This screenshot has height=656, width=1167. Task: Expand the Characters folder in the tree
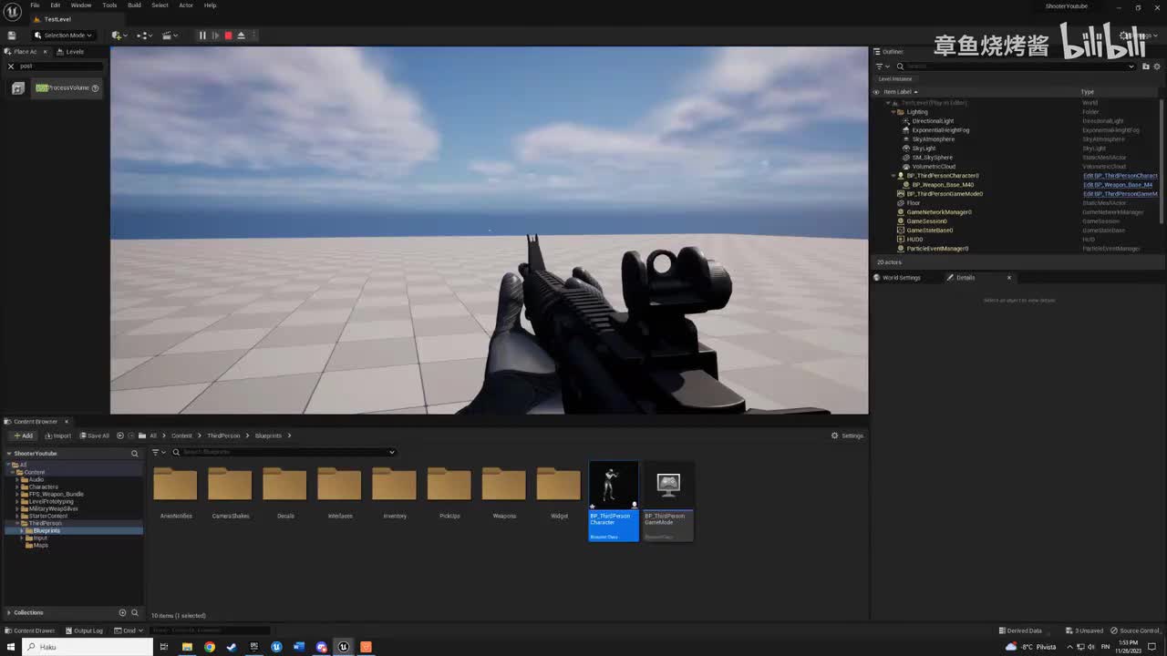point(16,487)
